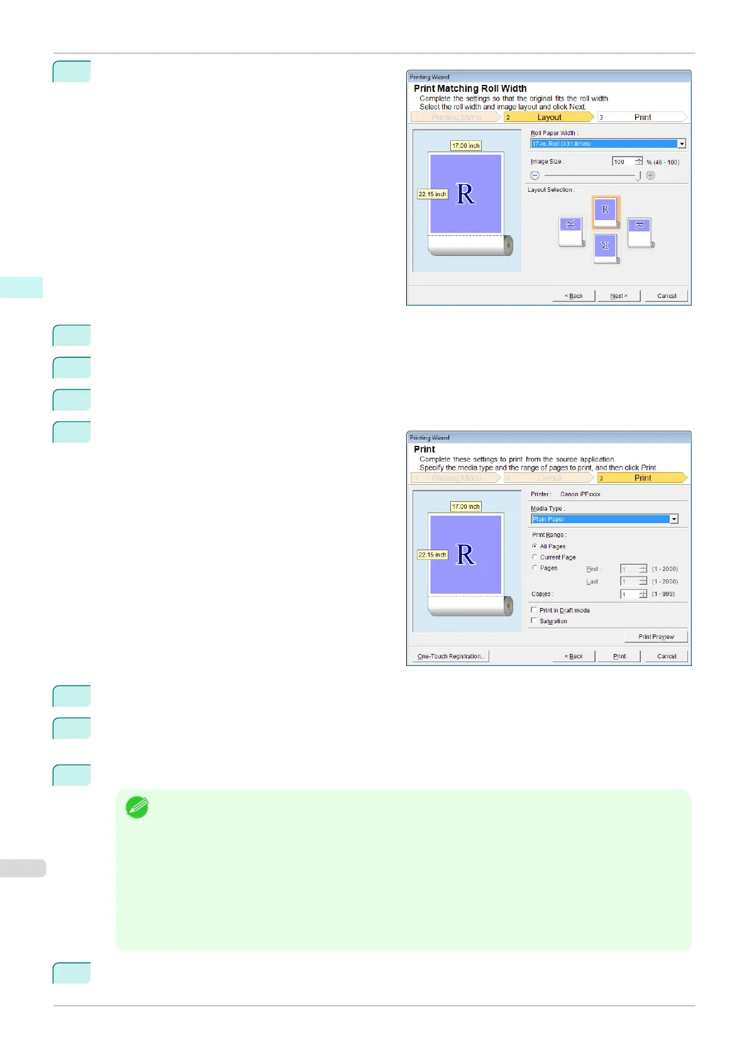This screenshot has width=749, height=1059.
Task: Click the Print Preview button
Action: pyautogui.click(x=656, y=637)
